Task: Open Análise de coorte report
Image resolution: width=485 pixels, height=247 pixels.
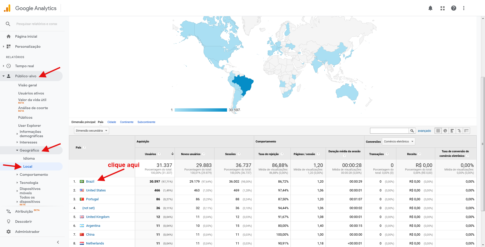Action: [x=33, y=108]
